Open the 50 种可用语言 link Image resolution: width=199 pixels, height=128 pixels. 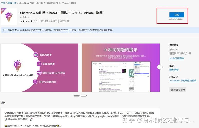click(x=177, y=58)
